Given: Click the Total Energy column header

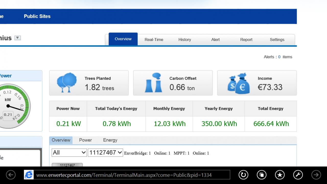Looking at the screenshot, I should 271,109.
